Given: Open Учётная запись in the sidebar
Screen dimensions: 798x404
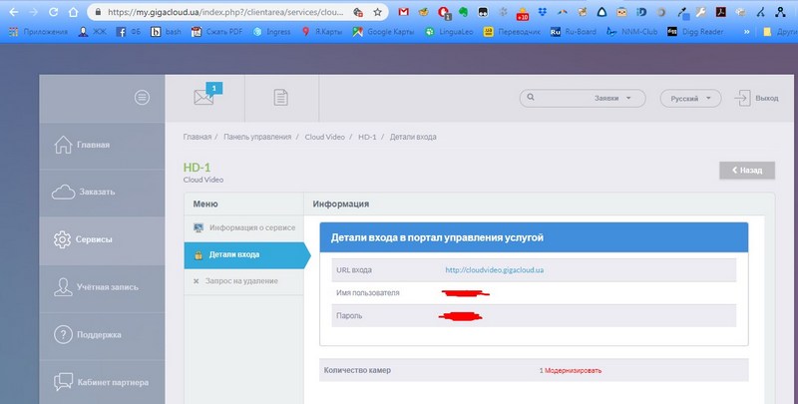Looking at the screenshot, I should tap(102, 287).
